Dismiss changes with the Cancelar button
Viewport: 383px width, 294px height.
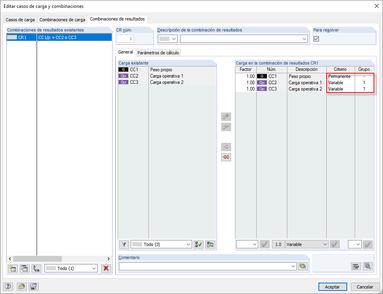coord(365,287)
